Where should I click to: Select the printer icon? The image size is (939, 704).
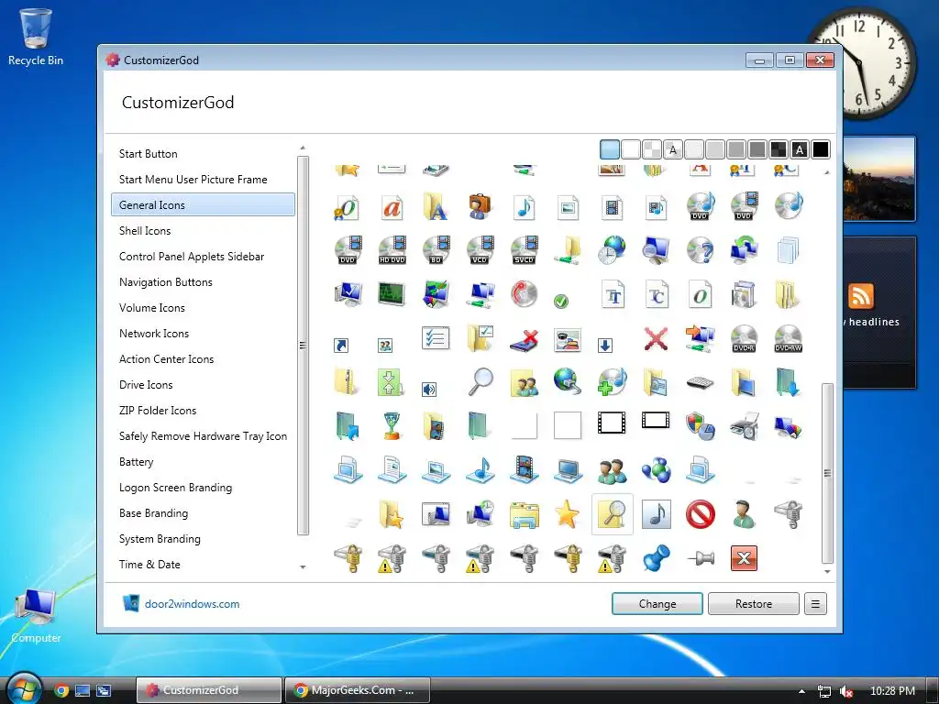click(745, 426)
